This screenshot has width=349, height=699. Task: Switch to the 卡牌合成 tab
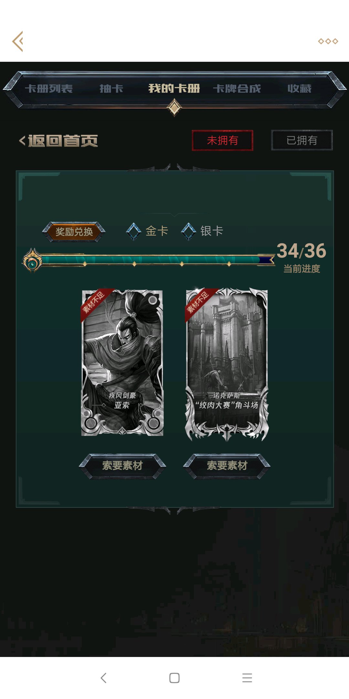(237, 88)
